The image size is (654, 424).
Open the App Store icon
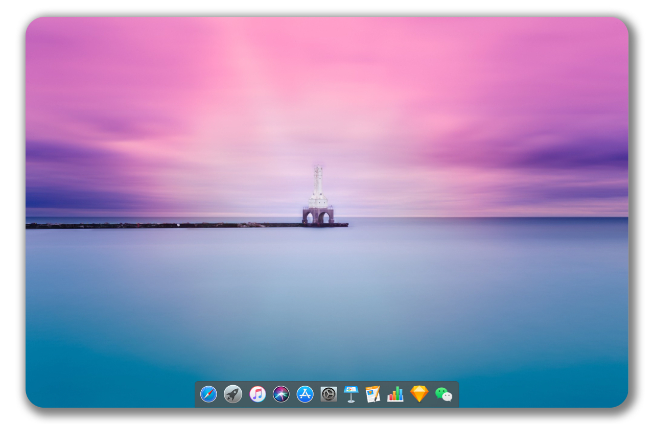(x=305, y=394)
